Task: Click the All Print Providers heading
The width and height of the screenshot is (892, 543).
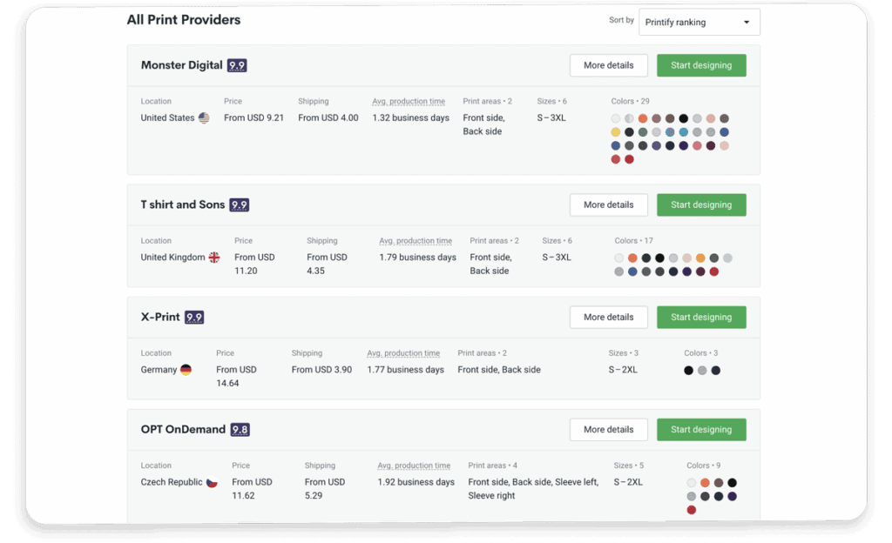Action: pos(184,20)
